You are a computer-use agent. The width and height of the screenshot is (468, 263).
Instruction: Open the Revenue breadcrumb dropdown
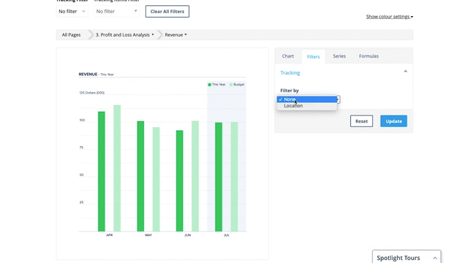point(175,35)
